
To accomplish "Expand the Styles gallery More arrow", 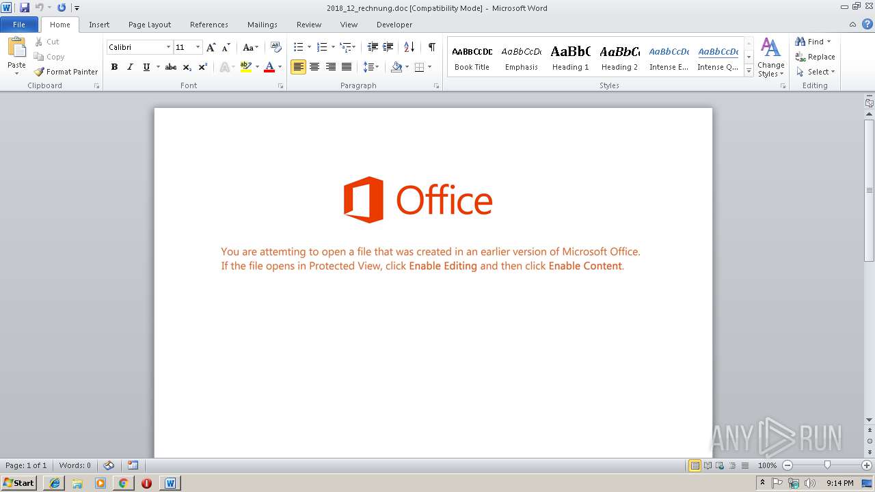I will pyautogui.click(x=749, y=72).
